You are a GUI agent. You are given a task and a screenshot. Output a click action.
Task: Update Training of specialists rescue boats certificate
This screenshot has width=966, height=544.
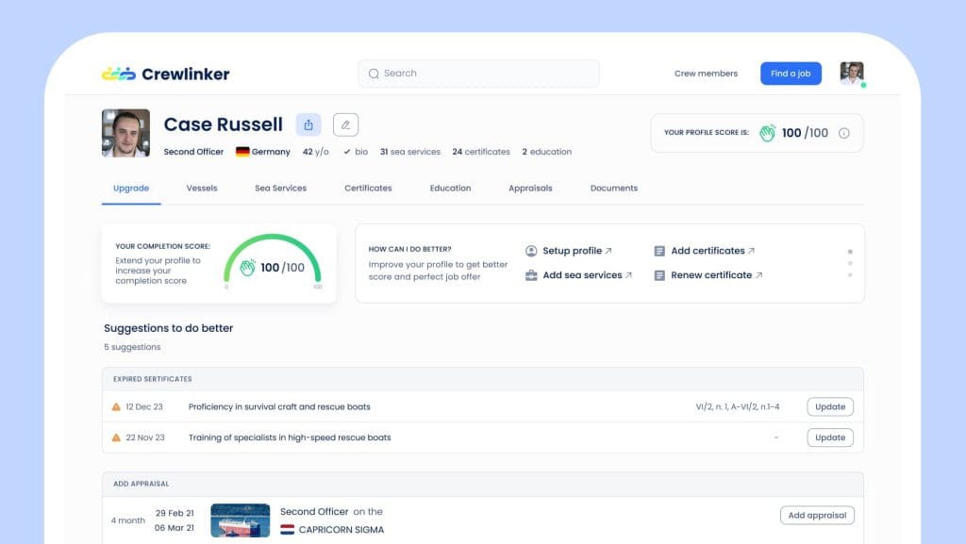pyautogui.click(x=830, y=437)
